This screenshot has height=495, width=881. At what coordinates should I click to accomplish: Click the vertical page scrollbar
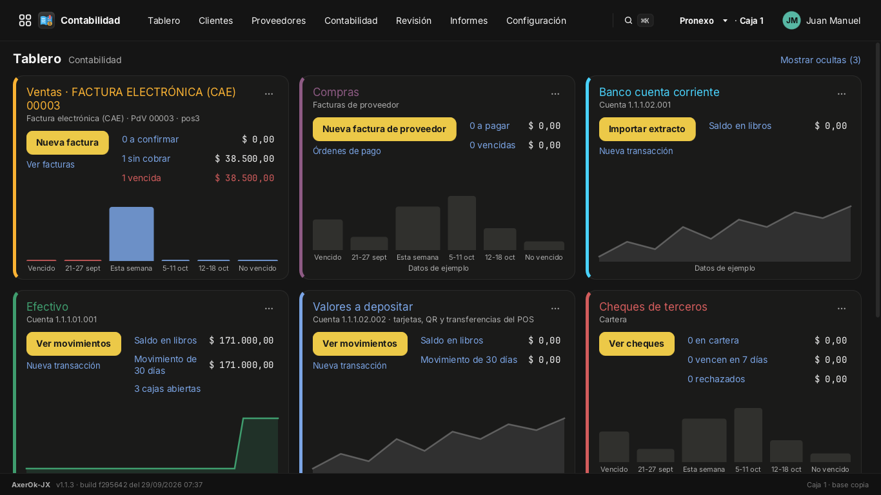(877, 258)
